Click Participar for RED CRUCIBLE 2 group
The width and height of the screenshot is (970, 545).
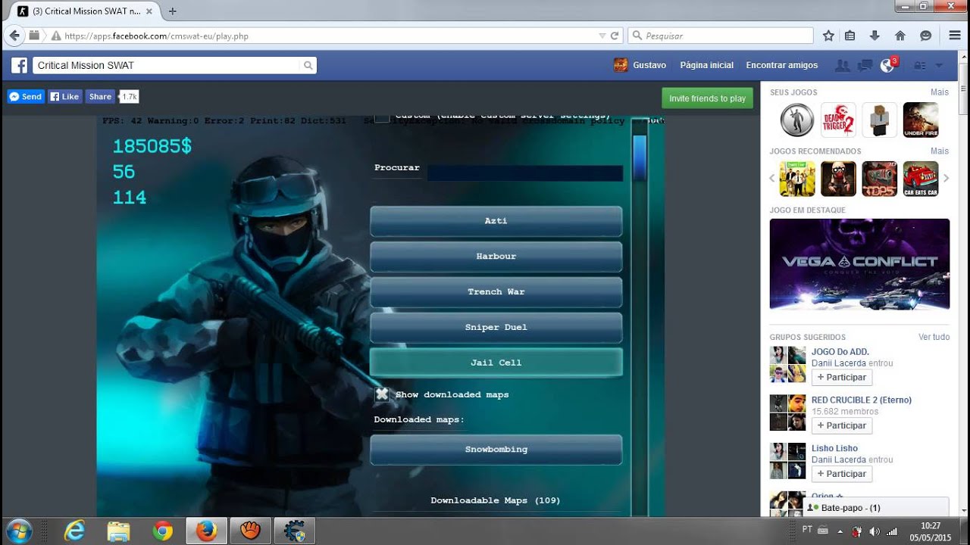[x=841, y=426]
